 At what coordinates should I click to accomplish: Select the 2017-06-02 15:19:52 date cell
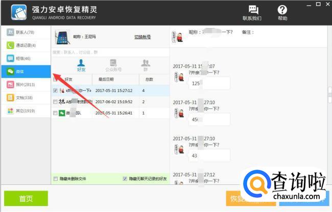(114, 102)
